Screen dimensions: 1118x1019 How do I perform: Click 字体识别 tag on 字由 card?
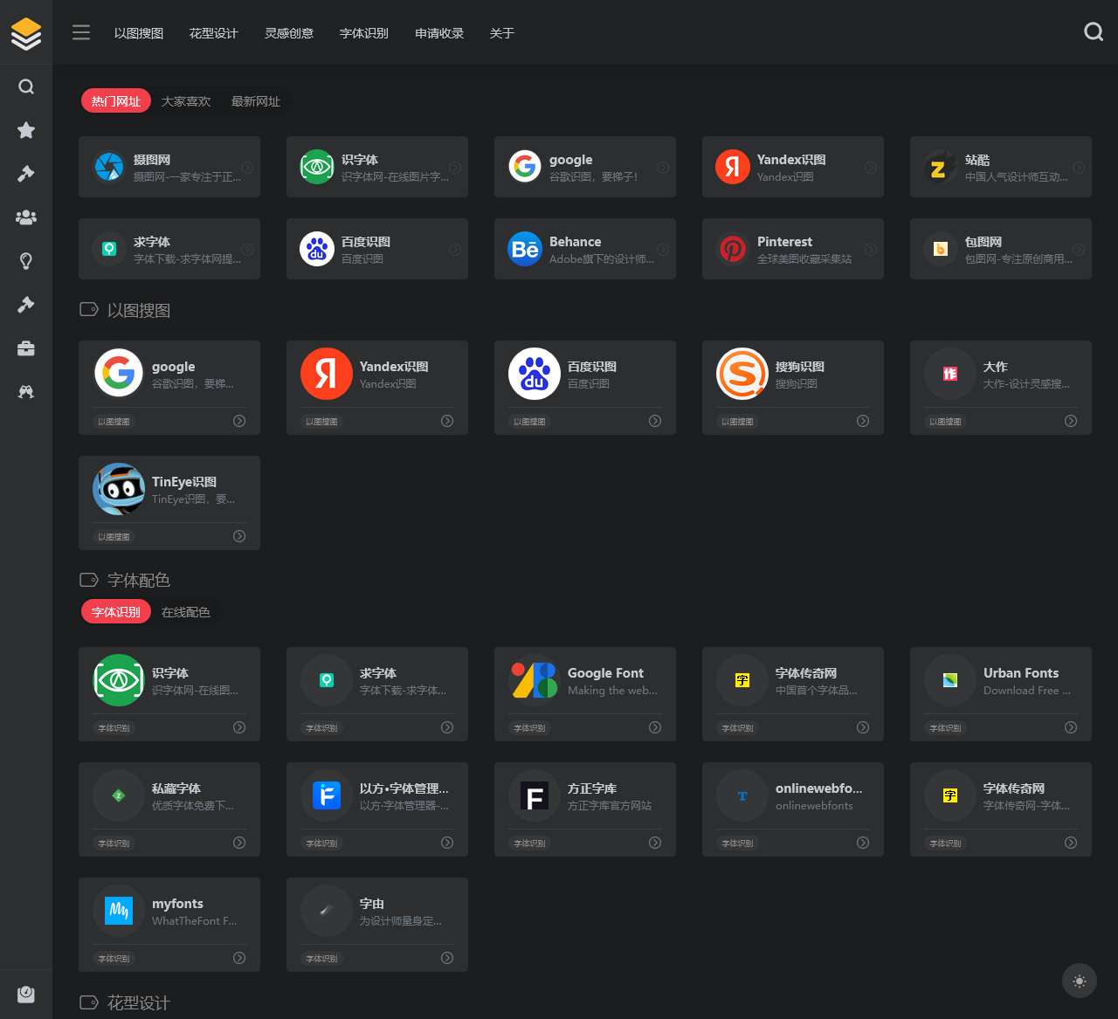point(321,959)
